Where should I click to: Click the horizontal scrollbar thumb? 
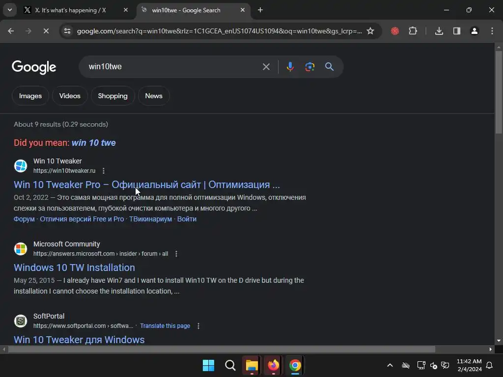point(222,349)
